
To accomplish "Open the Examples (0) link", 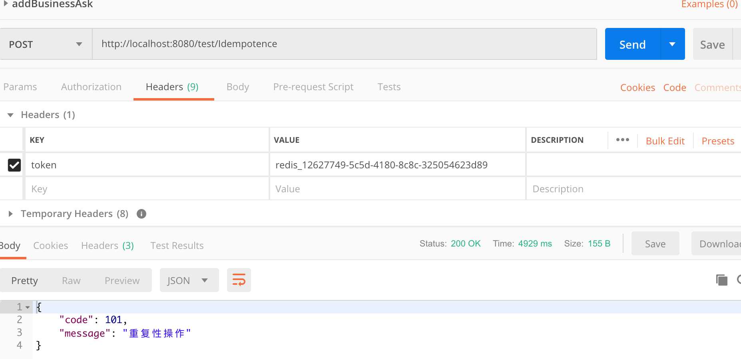I will pyautogui.click(x=709, y=4).
